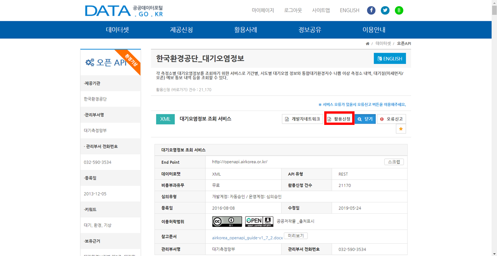Go to 마이페이지
This screenshot has height=256, width=497.
click(263, 10)
